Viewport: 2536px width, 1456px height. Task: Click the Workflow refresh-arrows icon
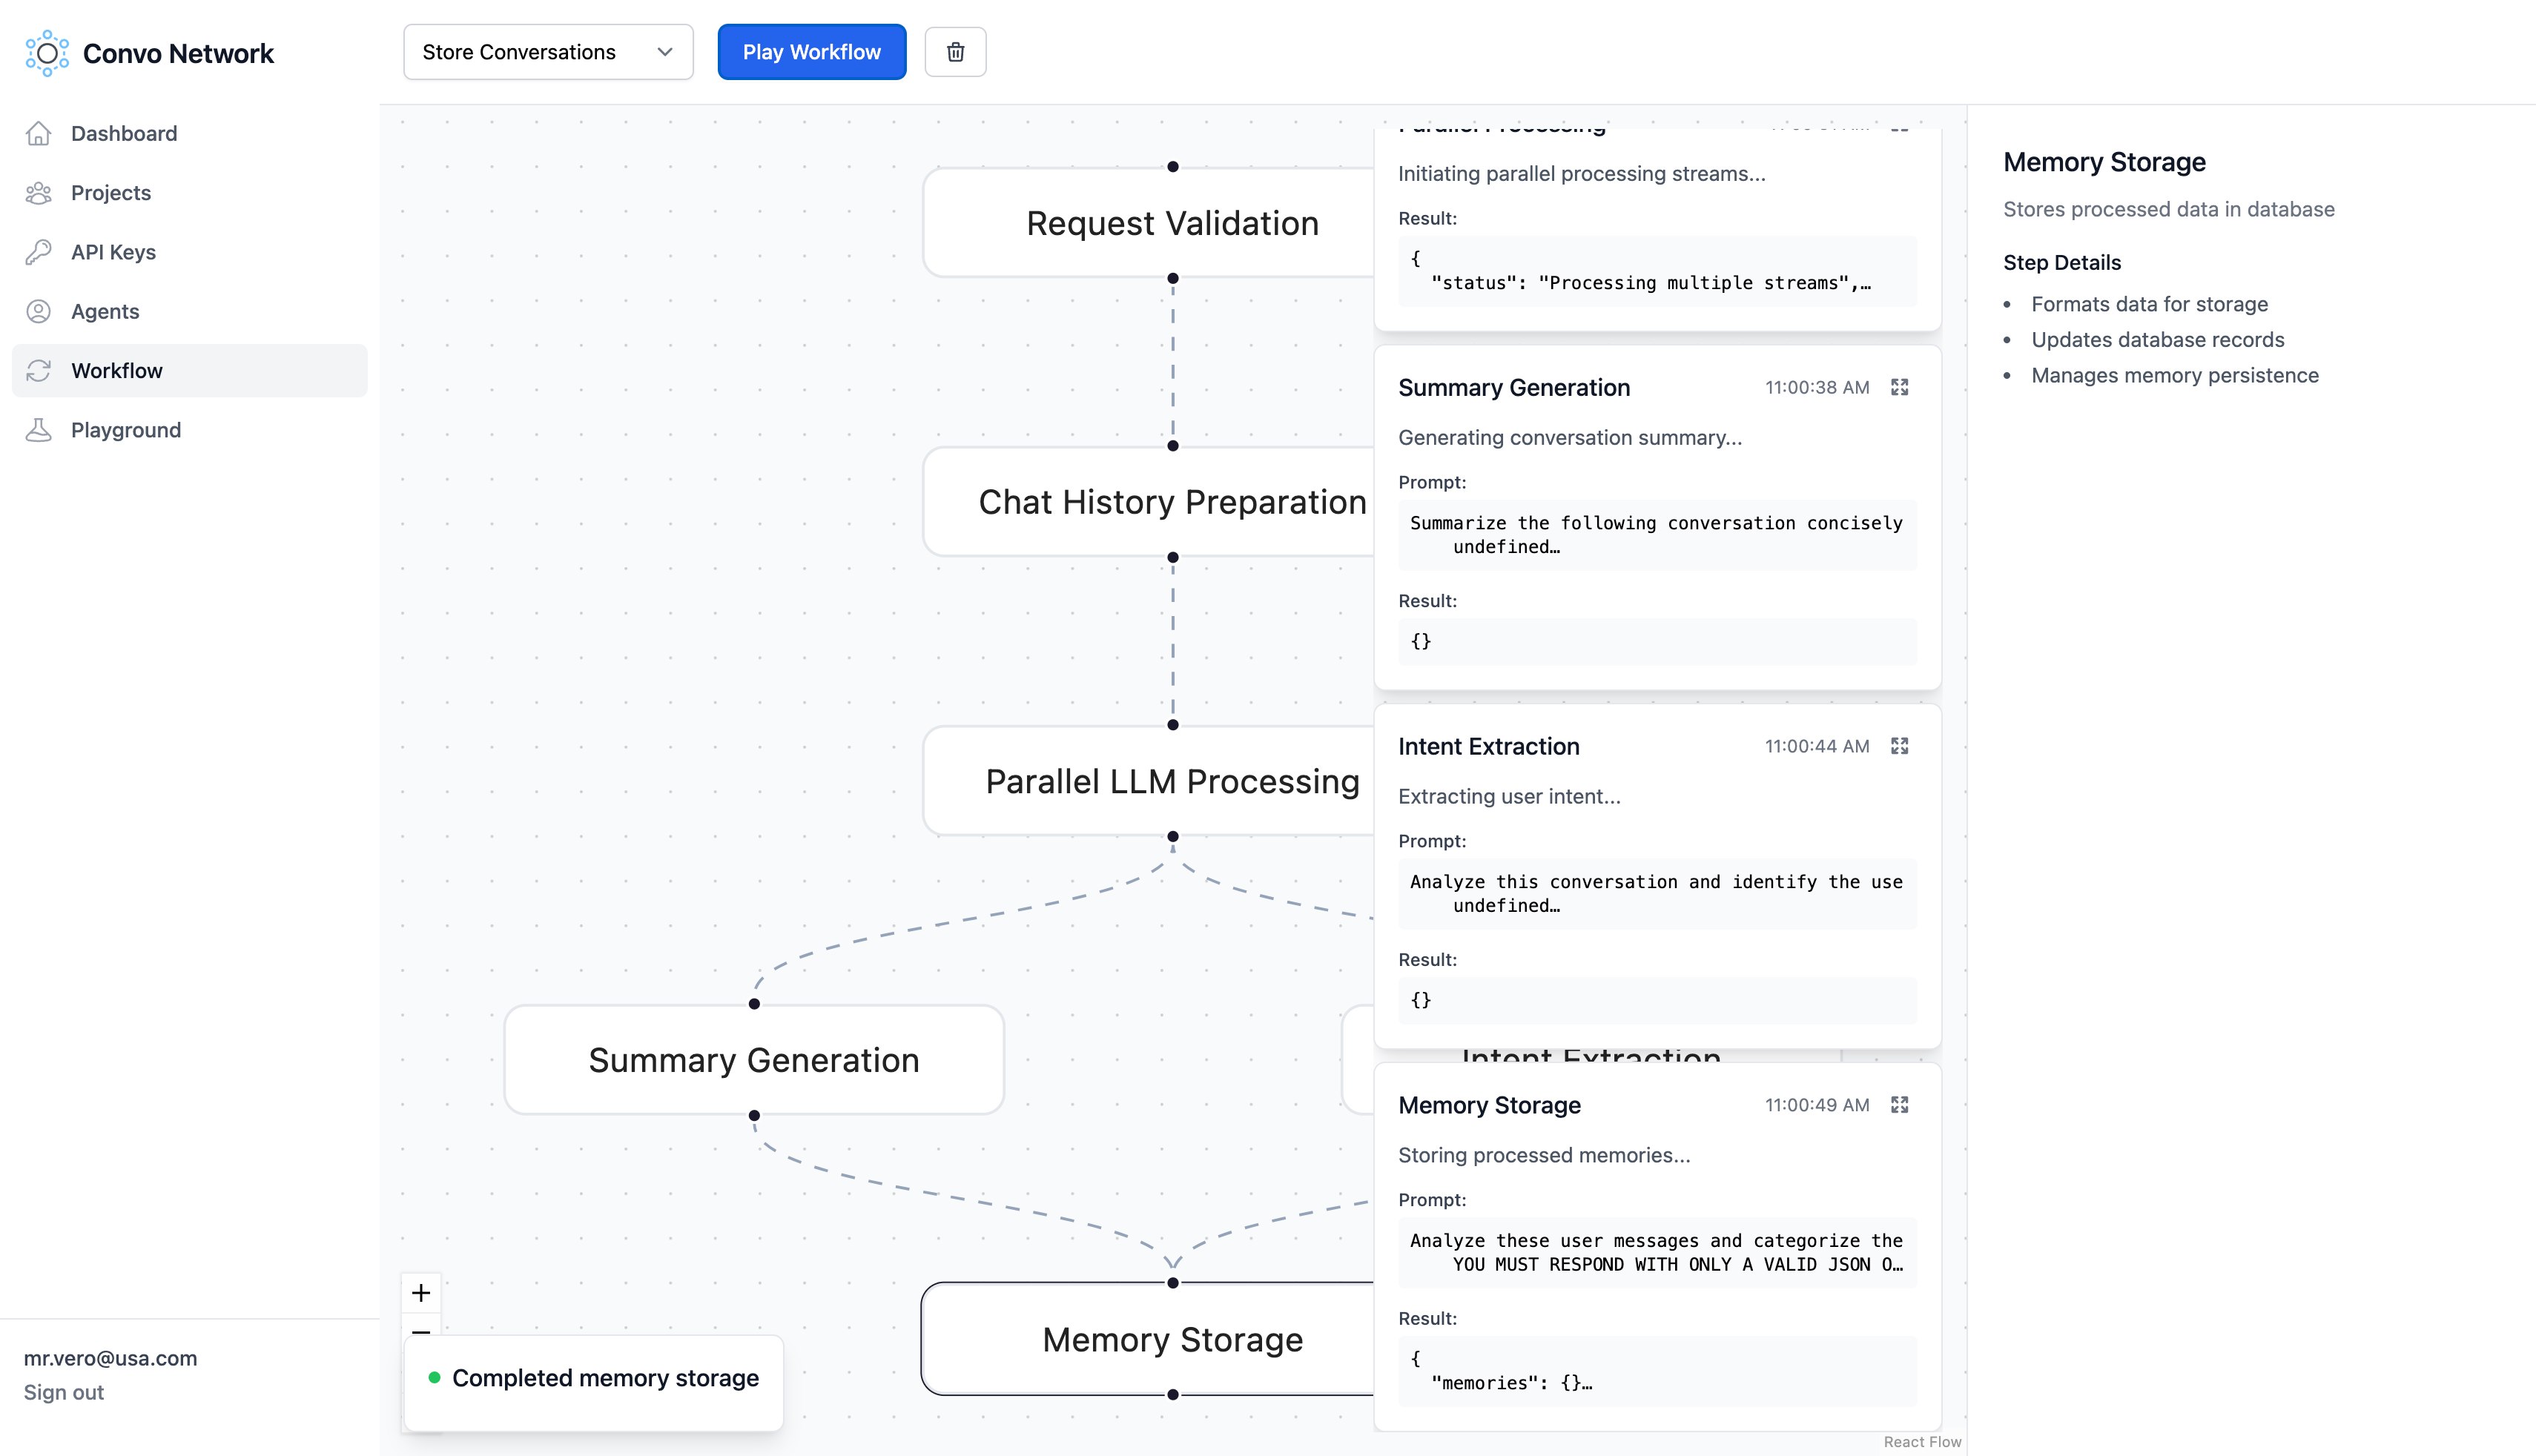coord(38,371)
